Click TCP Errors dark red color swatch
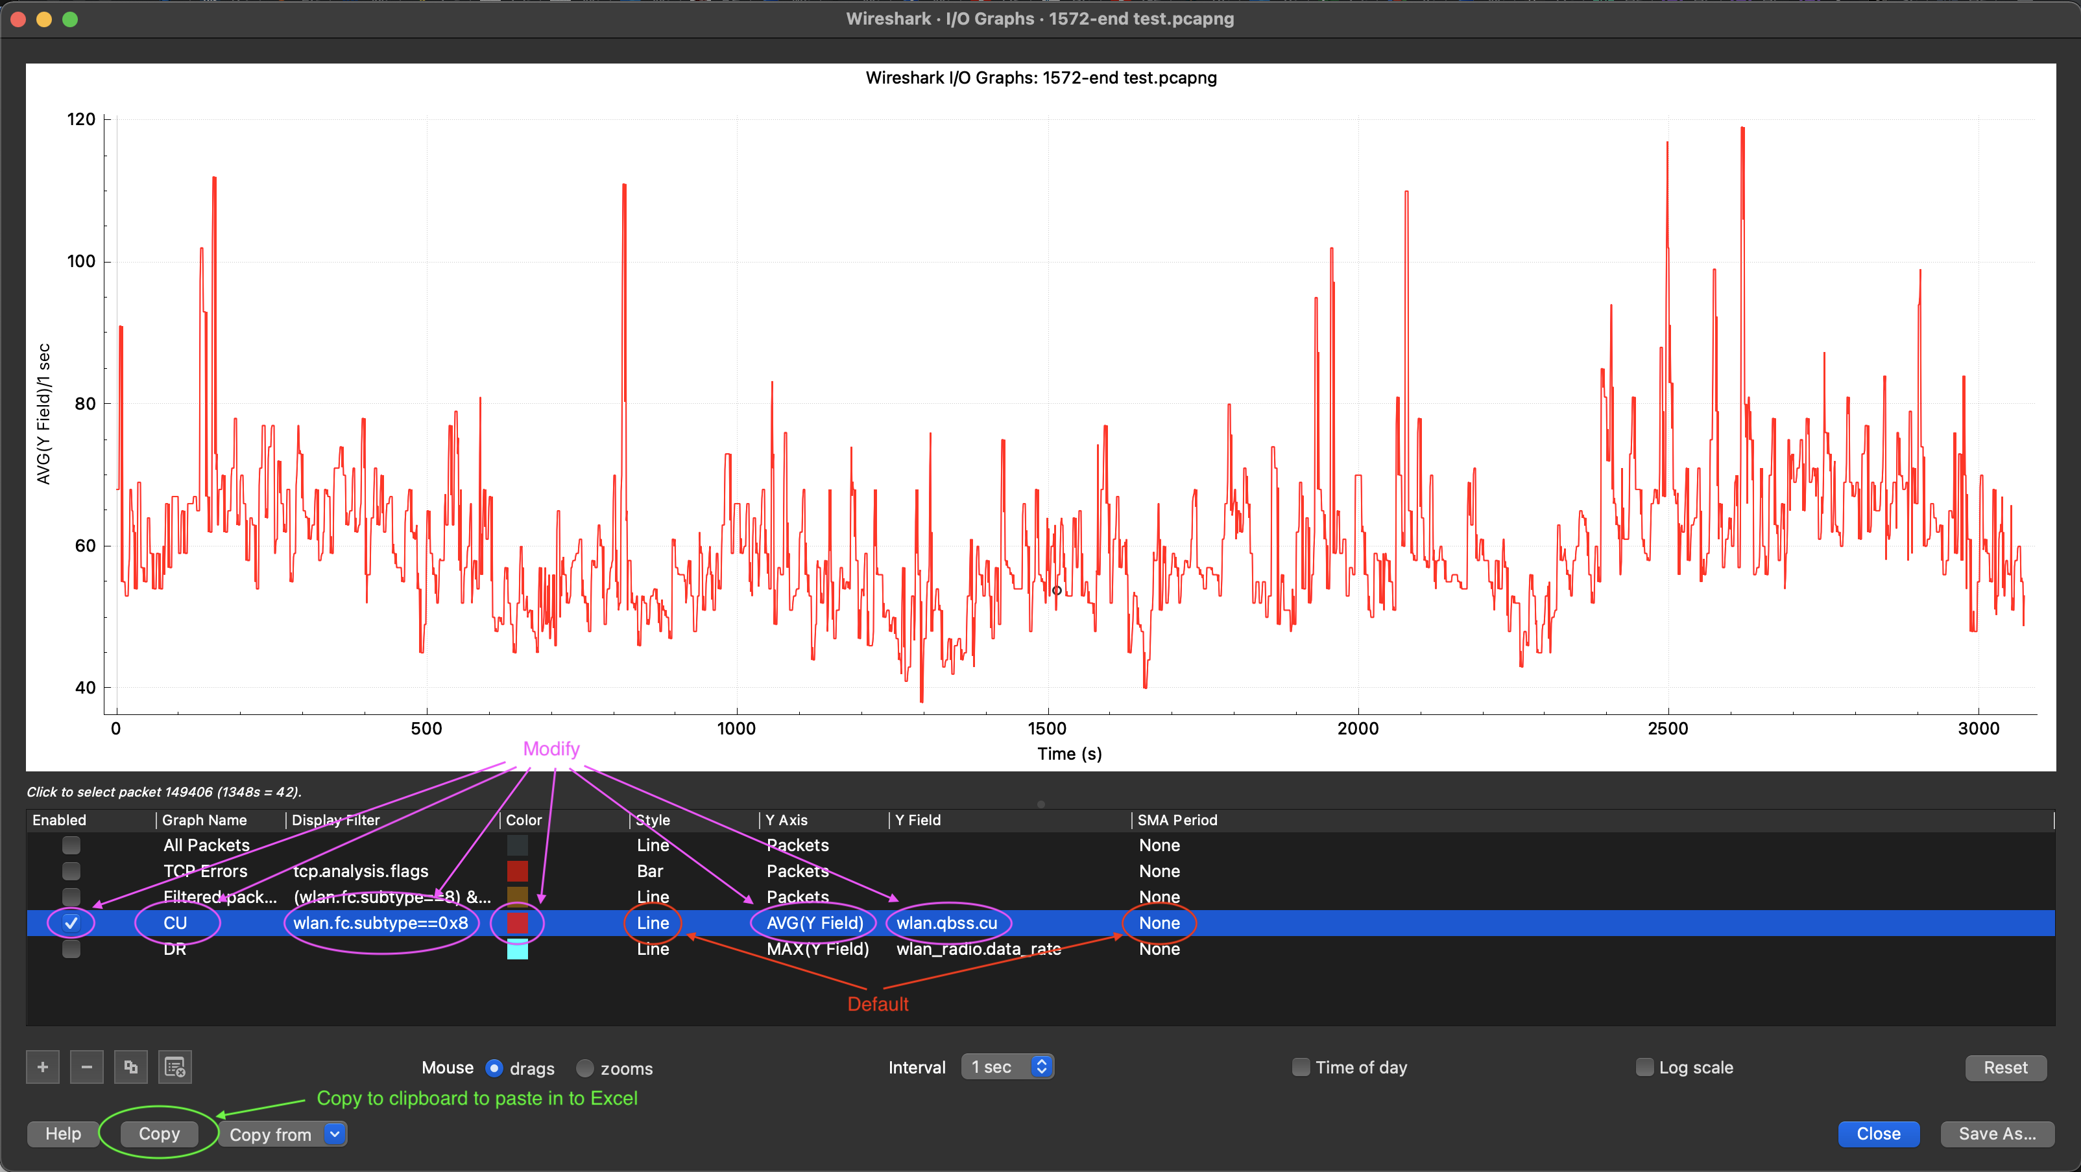2081x1172 pixels. coord(517,871)
